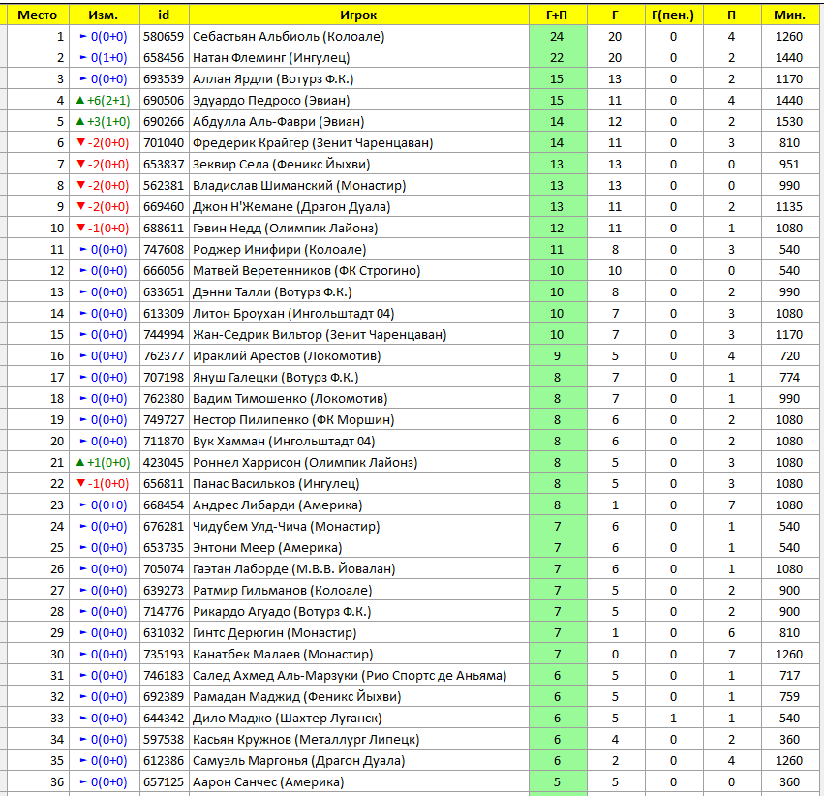Image resolution: width=824 pixels, height=796 pixels.
Task: Click player name 'Жан-Седрик Вильтор (Зенит Чаренцаван)'
Action: click(320, 334)
